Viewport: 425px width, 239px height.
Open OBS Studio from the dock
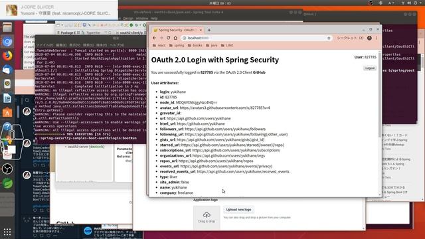(x=7, y=169)
